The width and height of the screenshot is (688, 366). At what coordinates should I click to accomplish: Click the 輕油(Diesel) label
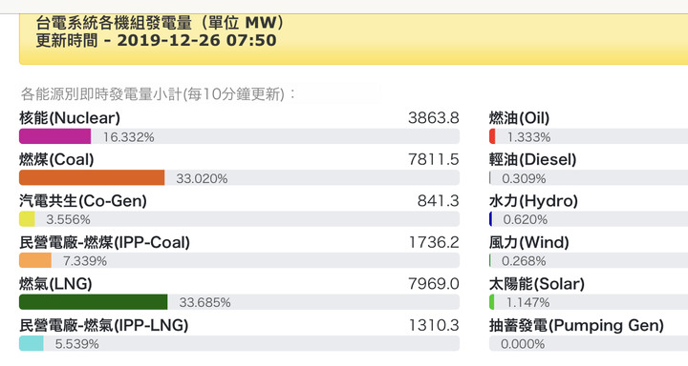point(532,159)
